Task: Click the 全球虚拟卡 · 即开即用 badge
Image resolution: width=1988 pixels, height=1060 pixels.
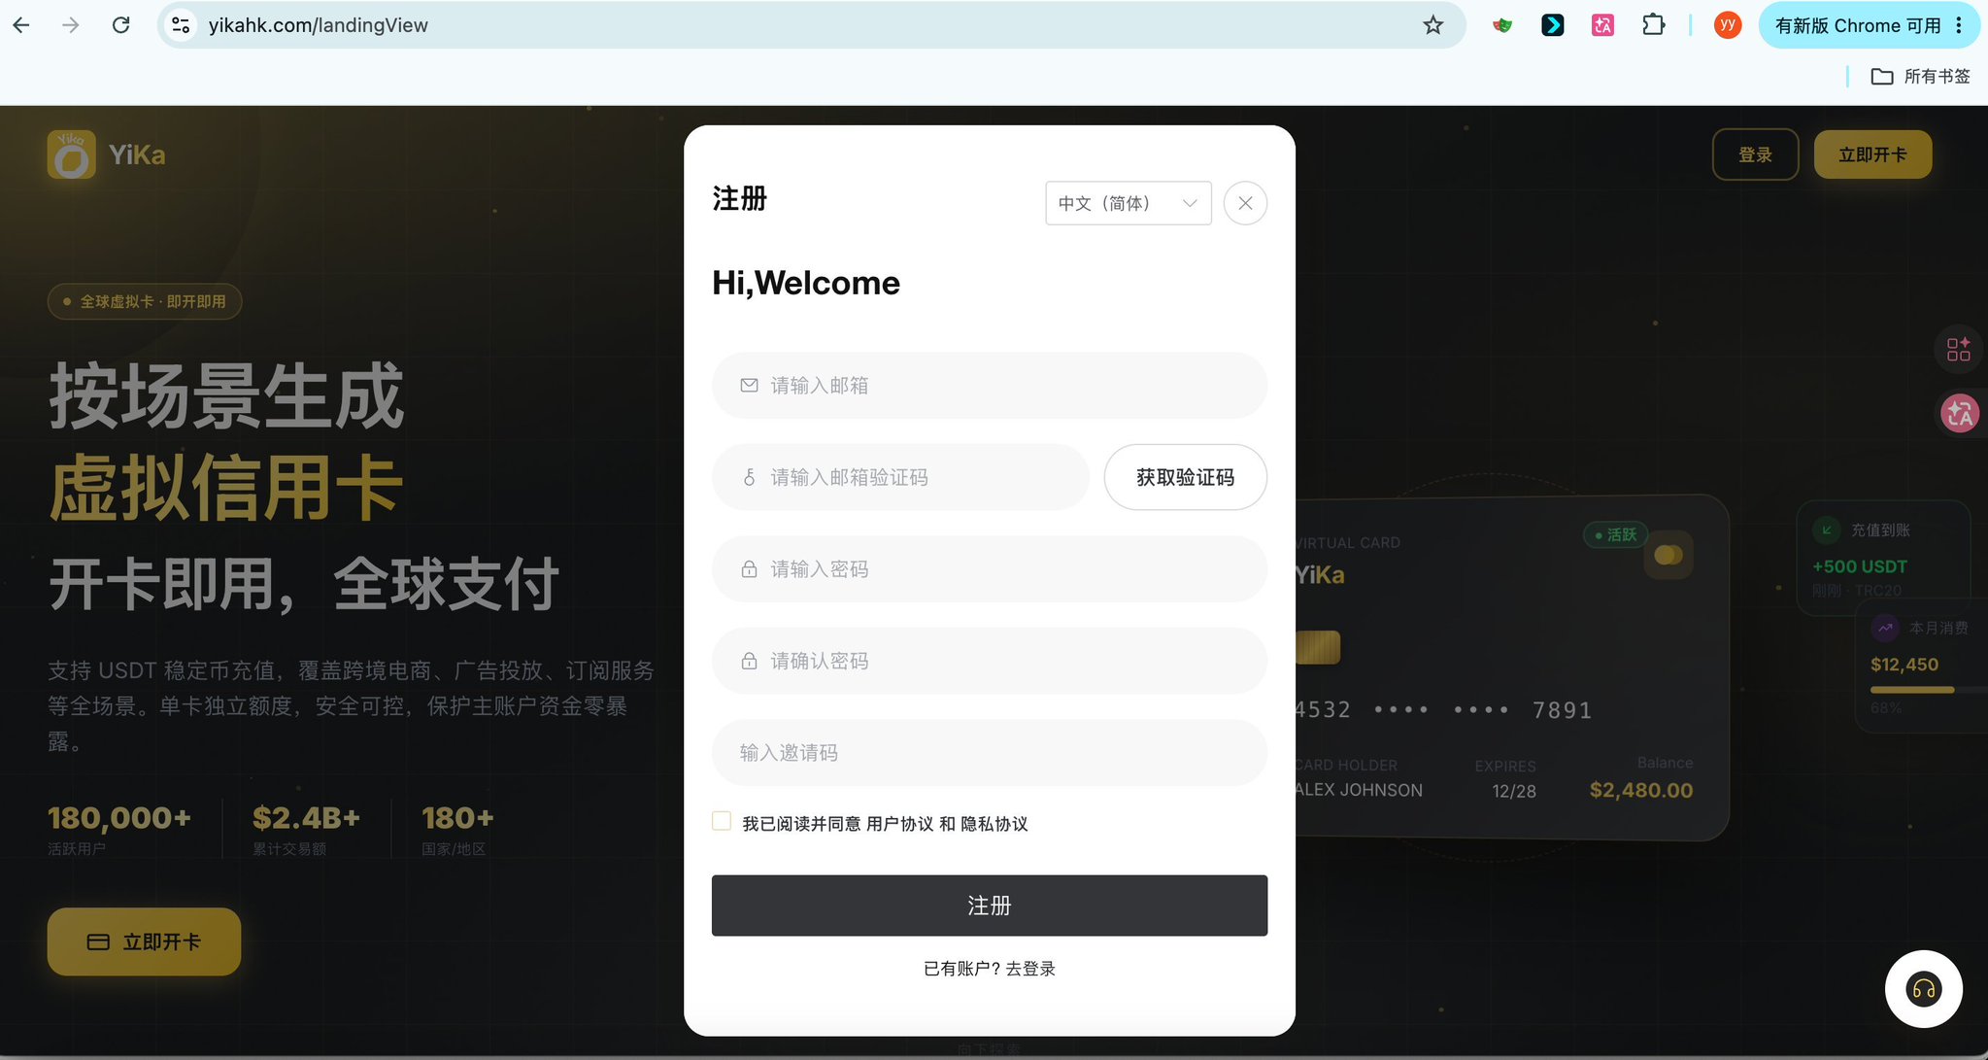Action: click(145, 301)
